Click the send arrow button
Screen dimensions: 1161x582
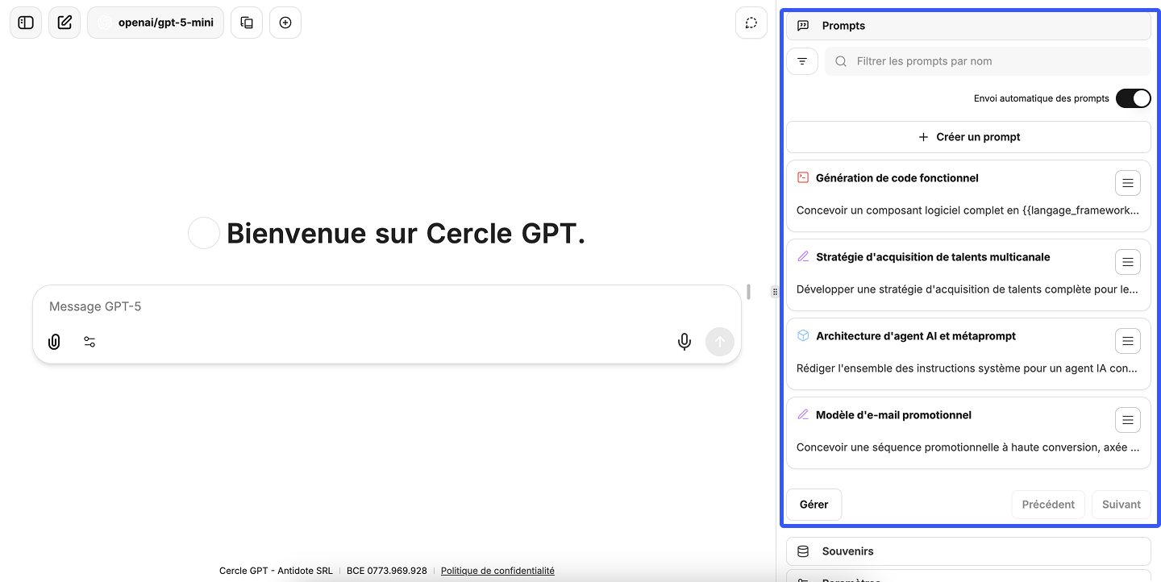720,342
